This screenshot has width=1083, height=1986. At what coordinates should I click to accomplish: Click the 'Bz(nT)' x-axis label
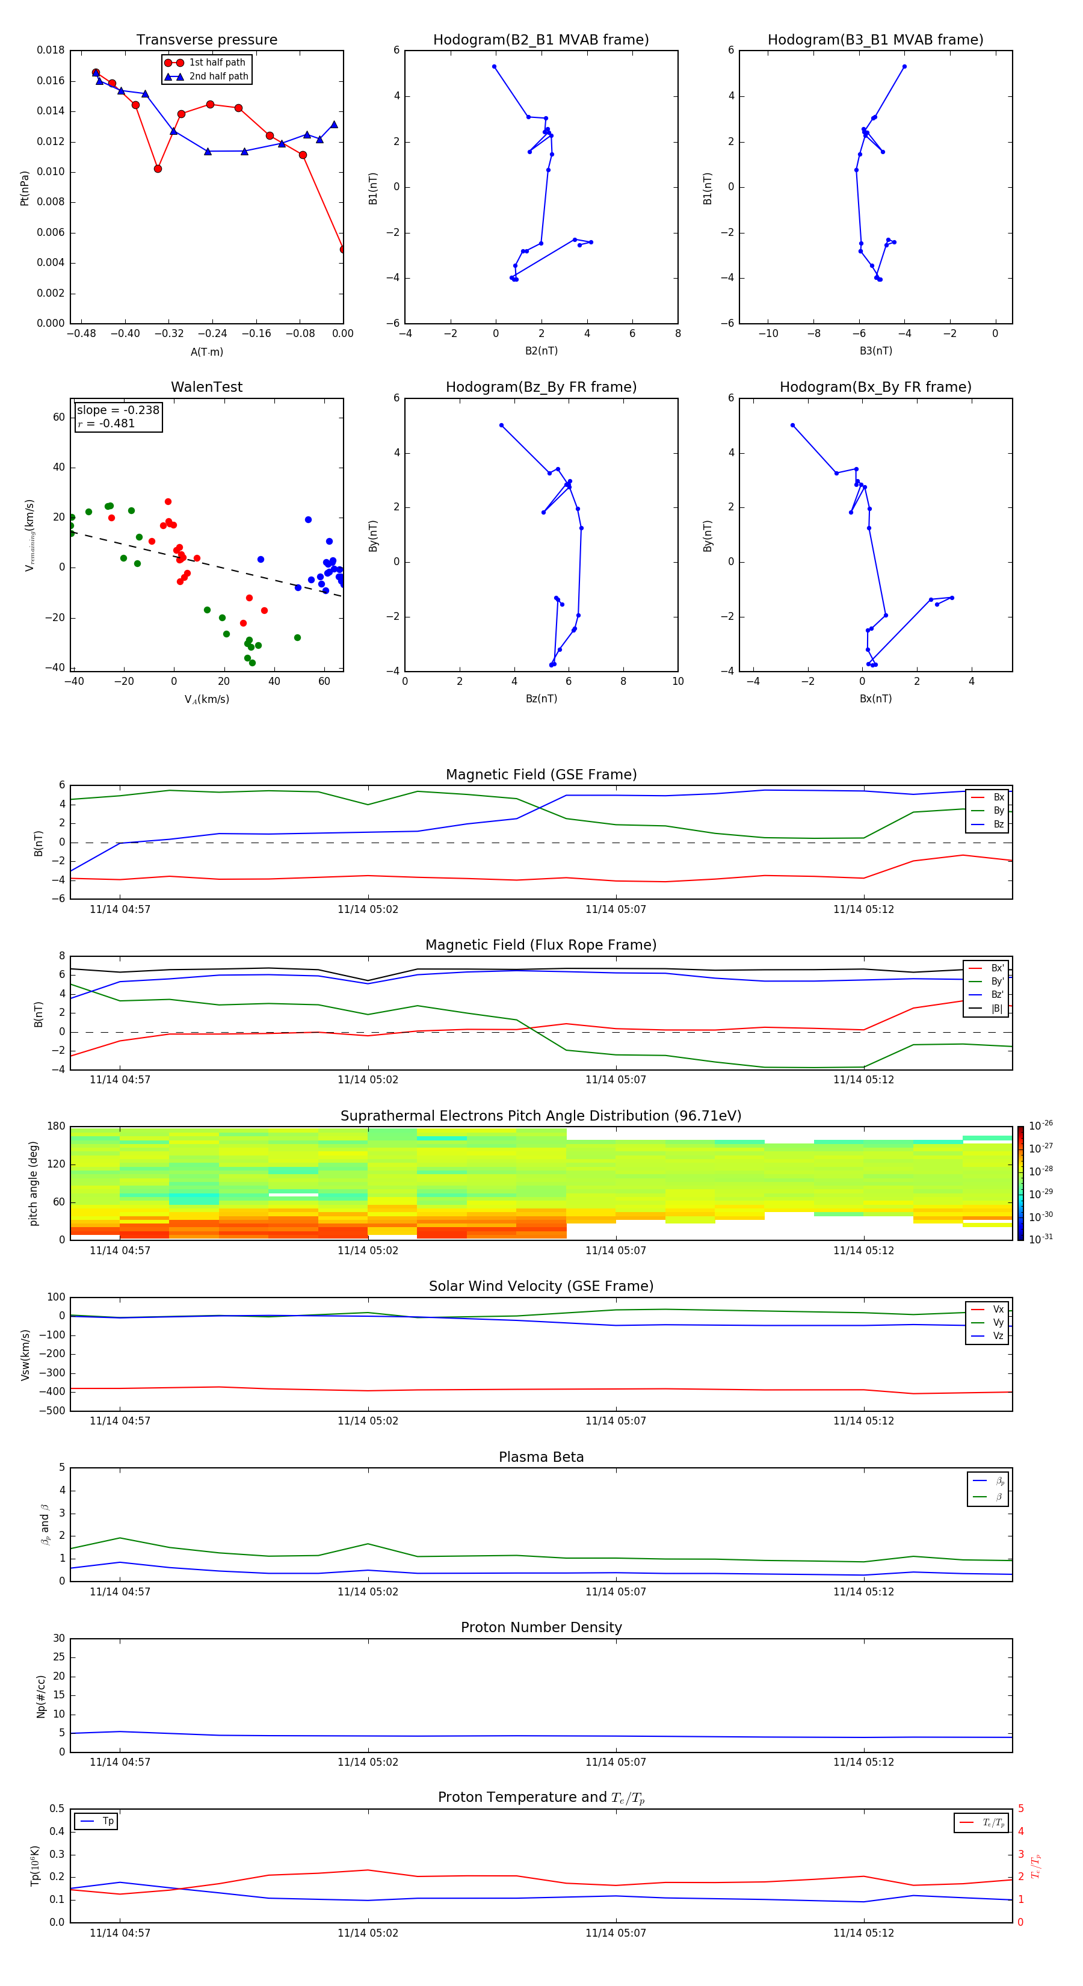[541, 699]
